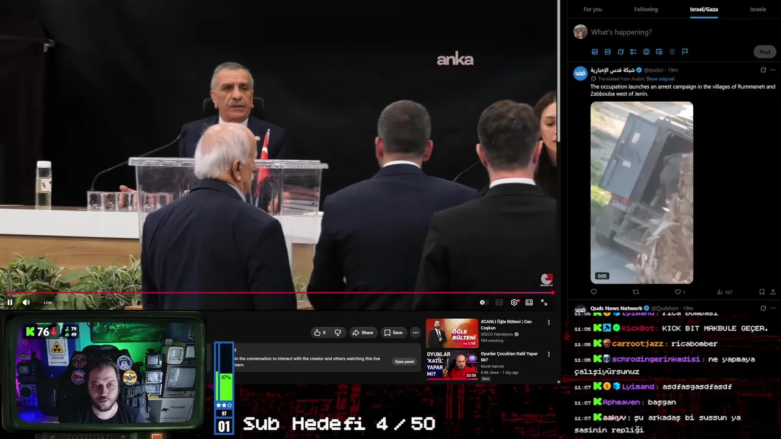Click the Grok enhance icon in composer
781x439 pixels.
click(x=621, y=52)
